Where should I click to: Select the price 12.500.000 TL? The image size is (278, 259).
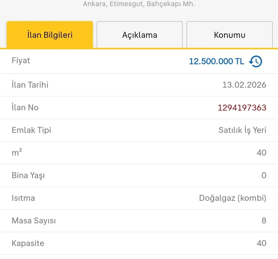click(x=216, y=61)
